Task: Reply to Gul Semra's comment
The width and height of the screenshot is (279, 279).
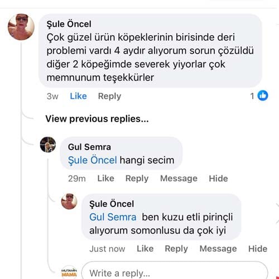Action: pyautogui.click(x=137, y=179)
